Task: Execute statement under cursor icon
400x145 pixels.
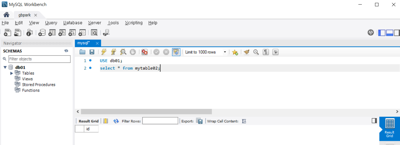Action: pos(113,52)
